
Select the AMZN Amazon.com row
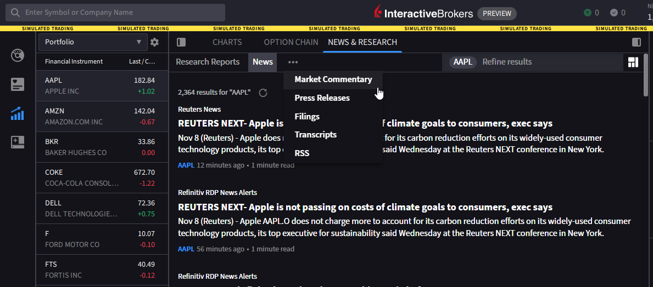(102, 117)
